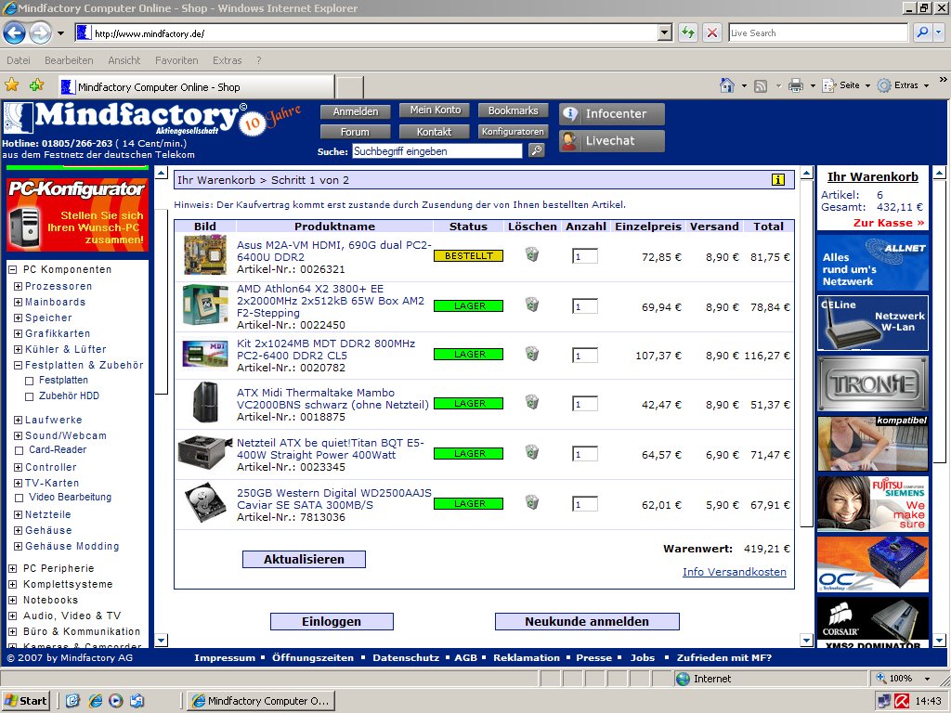Delete the AMD Athlon64 X2 item via trash icon
The image size is (951, 713).
point(532,304)
